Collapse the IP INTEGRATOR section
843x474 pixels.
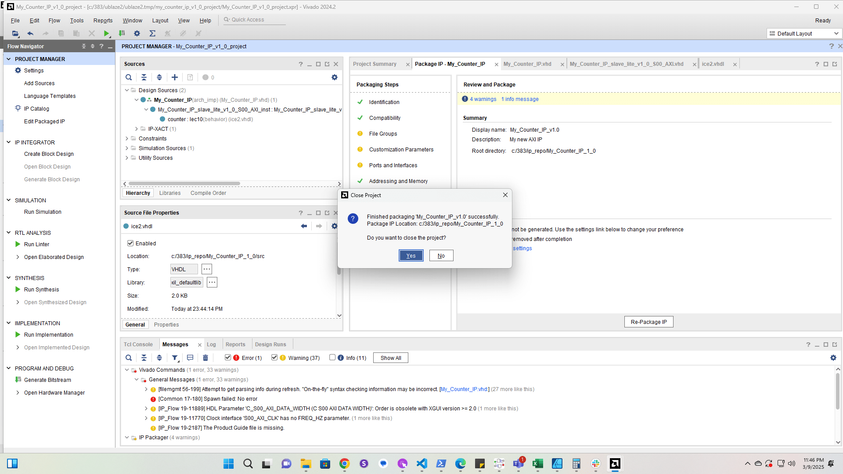coord(8,142)
